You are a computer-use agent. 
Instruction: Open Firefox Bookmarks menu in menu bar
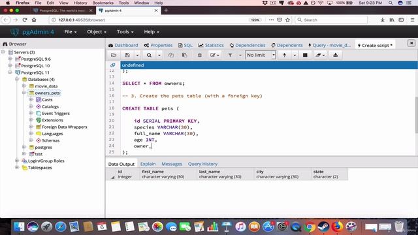[103, 3]
